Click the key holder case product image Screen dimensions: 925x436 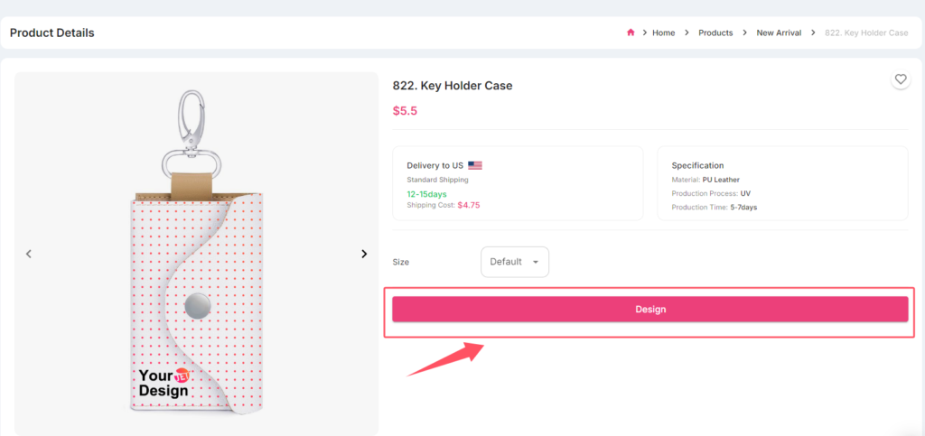[x=196, y=254]
